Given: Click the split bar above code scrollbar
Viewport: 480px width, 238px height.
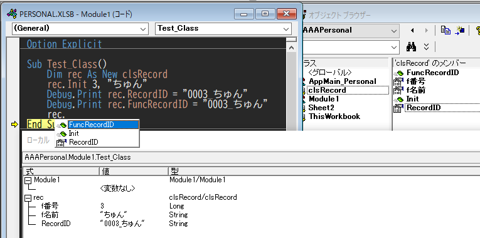Looking at the screenshot, I should 291,39.
